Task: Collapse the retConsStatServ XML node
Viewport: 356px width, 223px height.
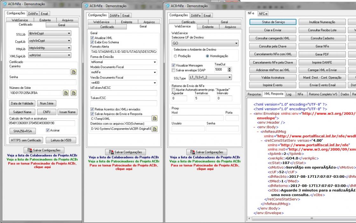Action: 262,141
